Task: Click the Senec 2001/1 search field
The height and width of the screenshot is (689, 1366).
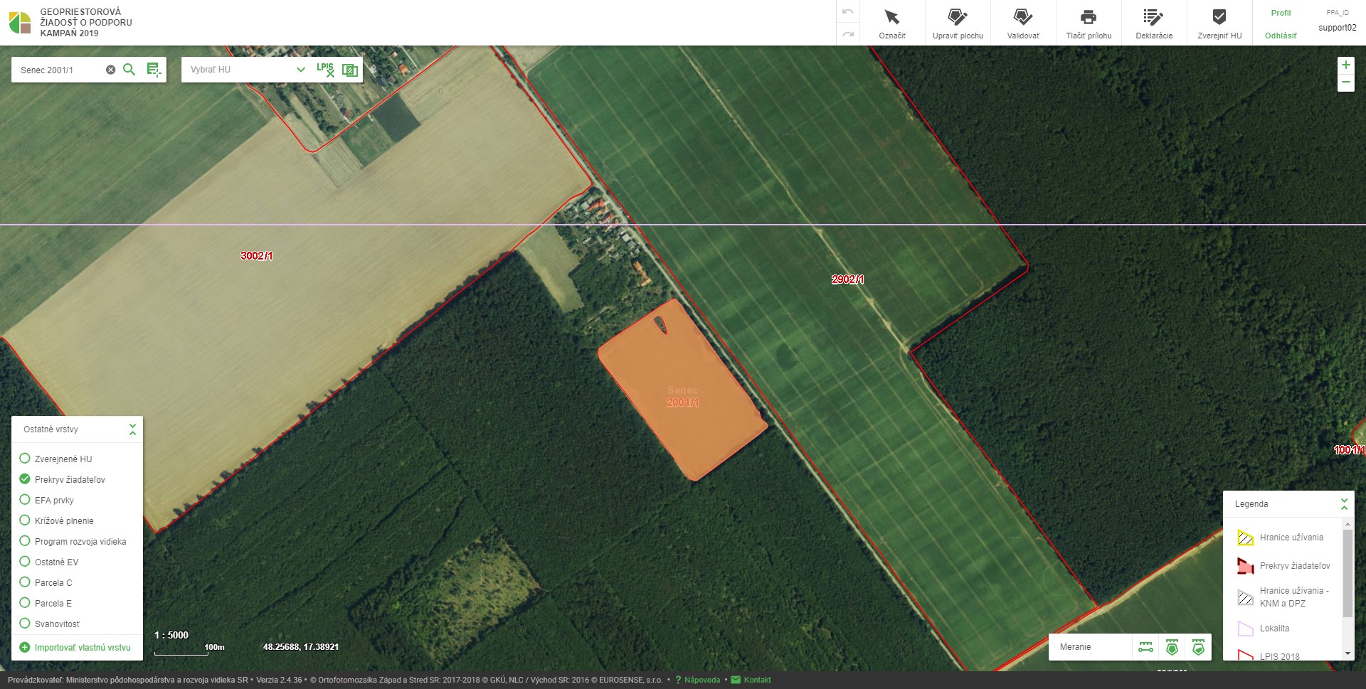Action: coord(60,70)
